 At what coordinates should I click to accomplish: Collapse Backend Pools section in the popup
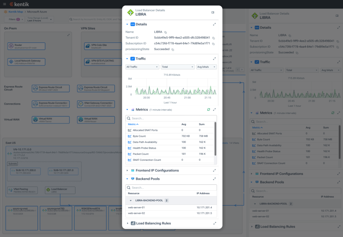[x=127, y=179]
